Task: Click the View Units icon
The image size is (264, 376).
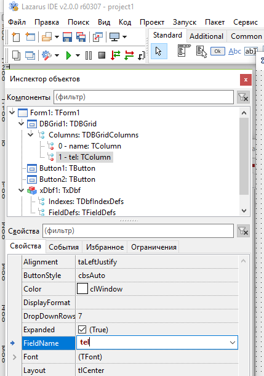Action: pyautogui.click(x=16, y=55)
